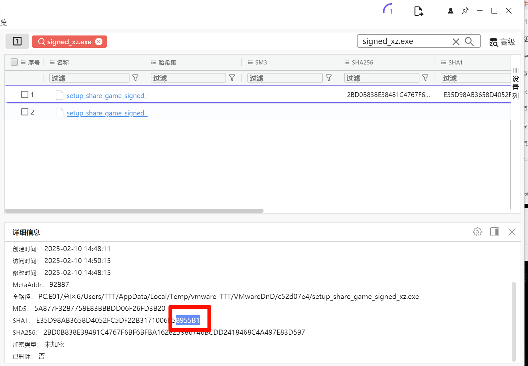Open the SHA256 column filter funnel
Screen dimensions: 528x366
click(x=425, y=78)
